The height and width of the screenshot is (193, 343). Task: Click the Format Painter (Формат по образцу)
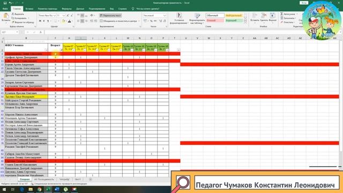tap(23, 22)
